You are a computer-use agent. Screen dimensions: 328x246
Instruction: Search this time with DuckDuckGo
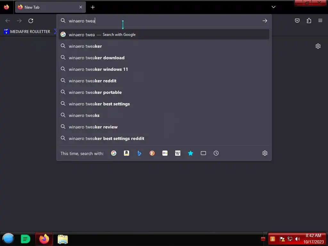(x=152, y=153)
